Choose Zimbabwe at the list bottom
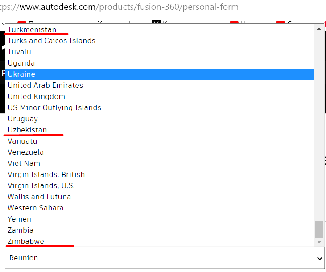The width and height of the screenshot is (326, 272). (x=25, y=241)
